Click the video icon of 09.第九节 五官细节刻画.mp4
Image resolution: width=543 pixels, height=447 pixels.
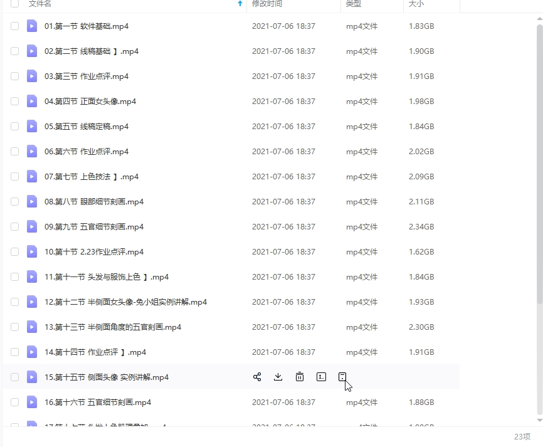(x=32, y=226)
